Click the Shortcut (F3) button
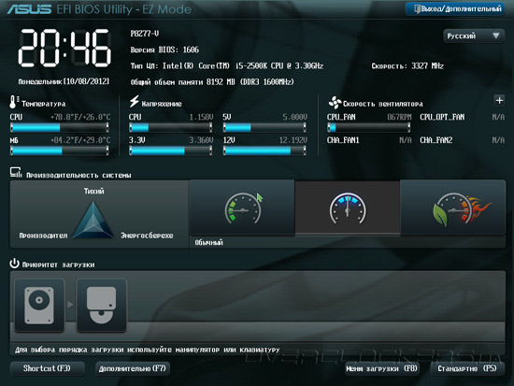The width and height of the screenshot is (514, 386). click(48, 368)
